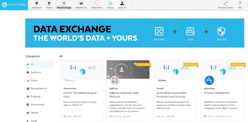This screenshot has height=122, width=248.
Task: Click Every 10mins label on Amplitude card
Action: 225,116
